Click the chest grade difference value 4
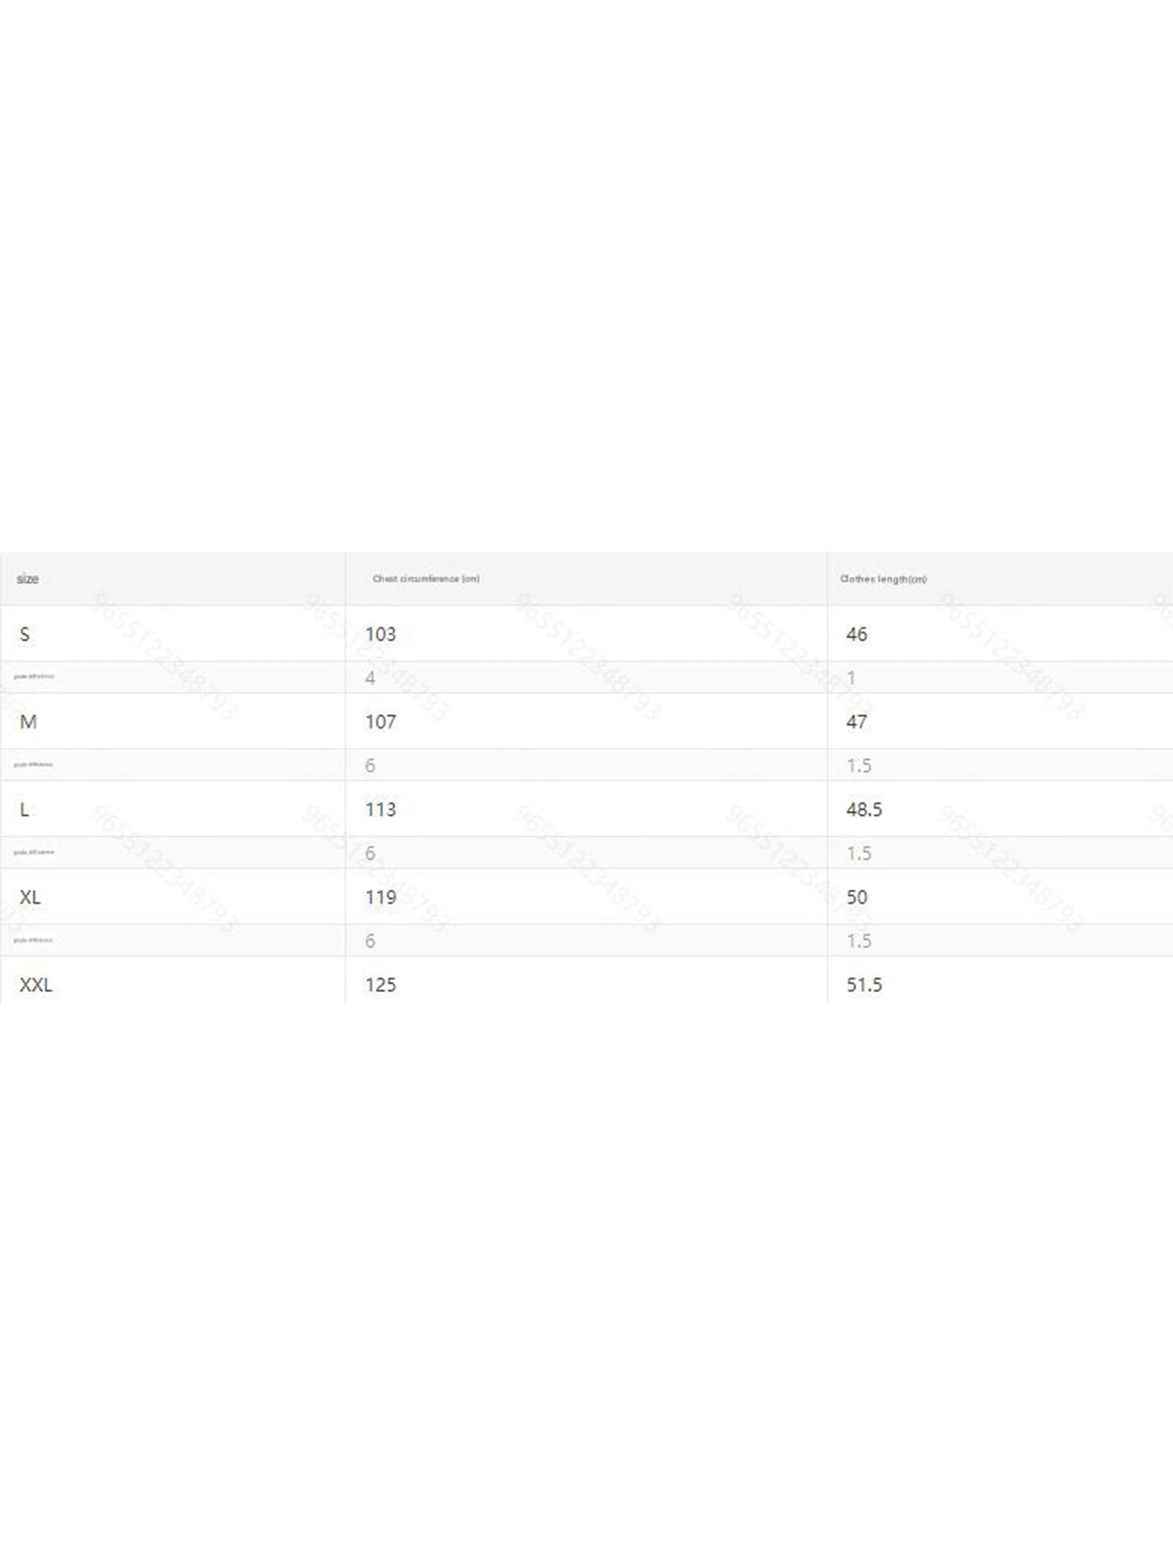Screen dimensions: 1173x1556 370,678
